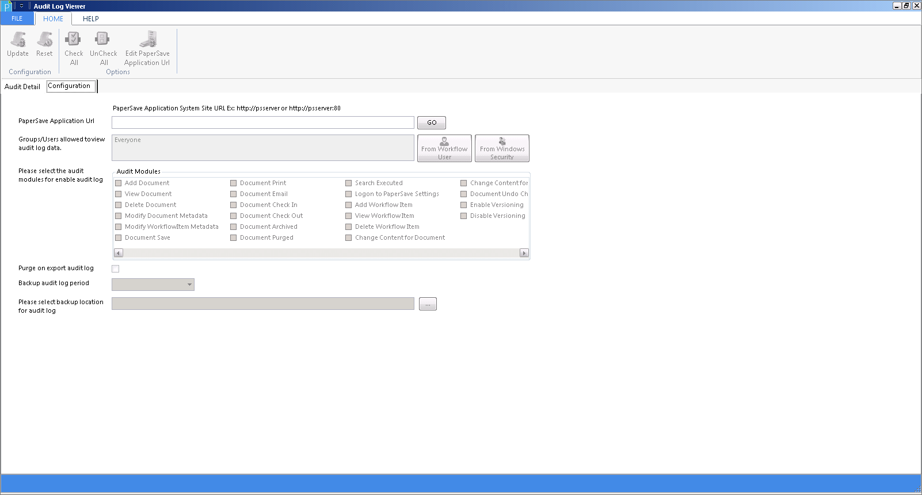922x495 pixels.
Task: Toggle the Document Email checkbox
Action: pos(234,194)
